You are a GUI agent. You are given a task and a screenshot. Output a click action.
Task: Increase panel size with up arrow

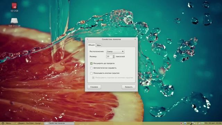coord(114,56)
